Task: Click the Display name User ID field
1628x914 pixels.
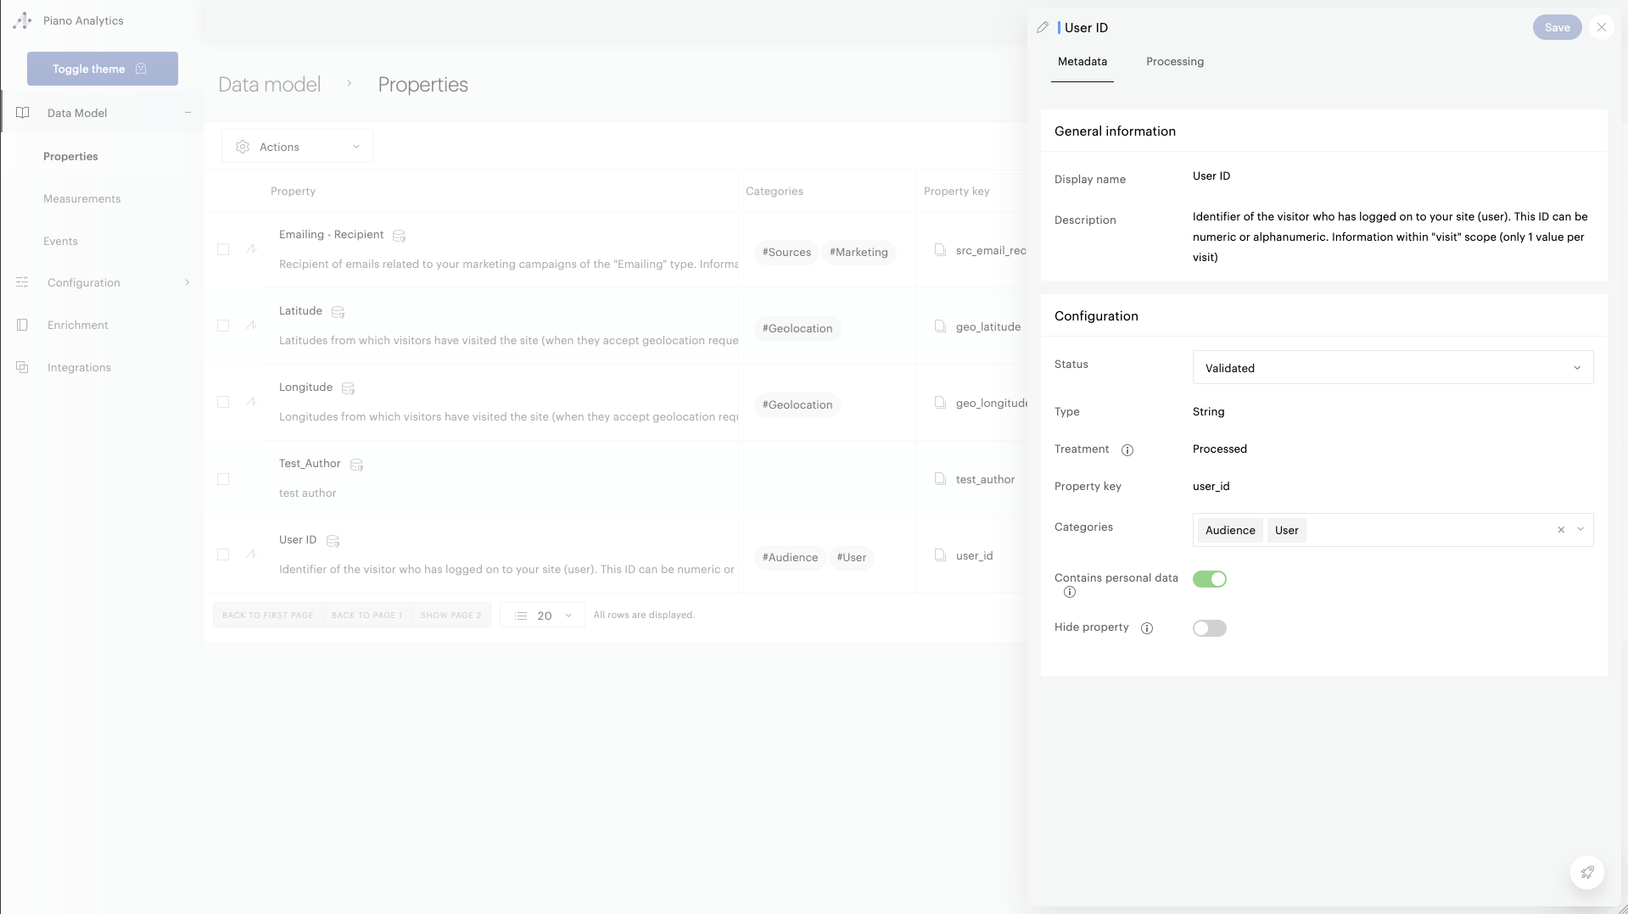Action: click(x=1211, y=176)
